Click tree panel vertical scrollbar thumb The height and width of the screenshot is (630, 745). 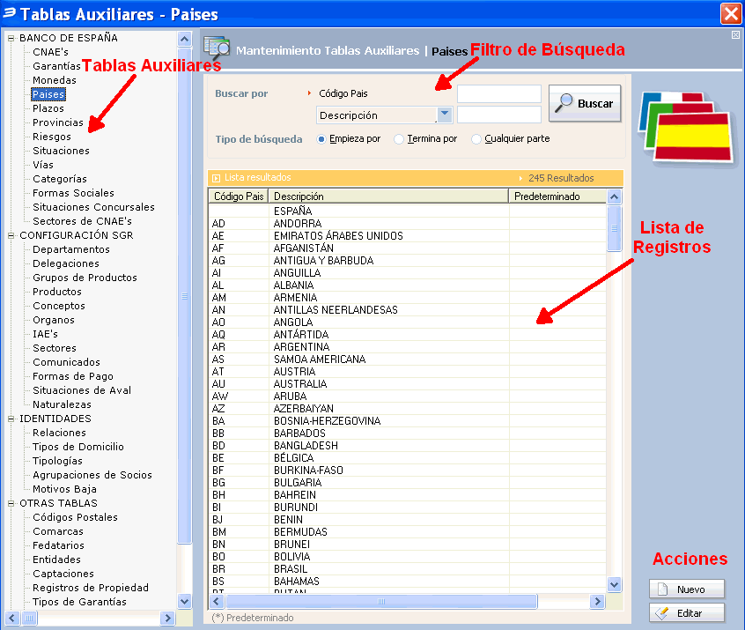click(185, 295)
